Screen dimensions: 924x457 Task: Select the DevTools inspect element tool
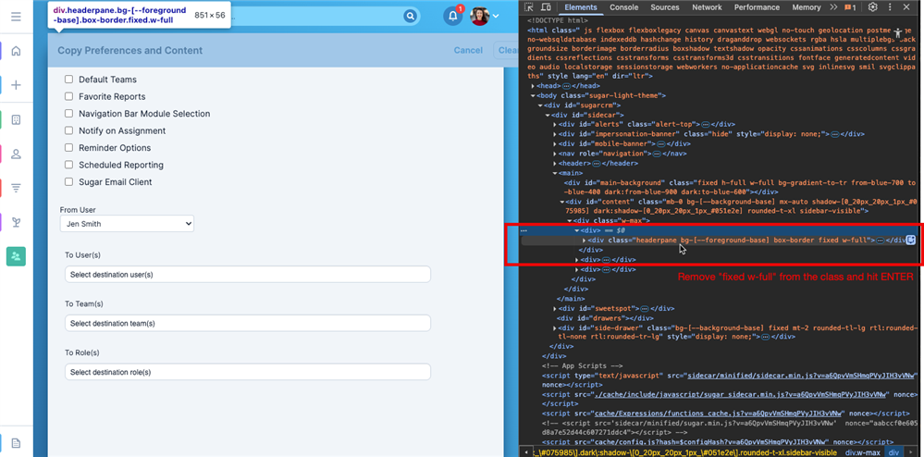click(529, 7)
